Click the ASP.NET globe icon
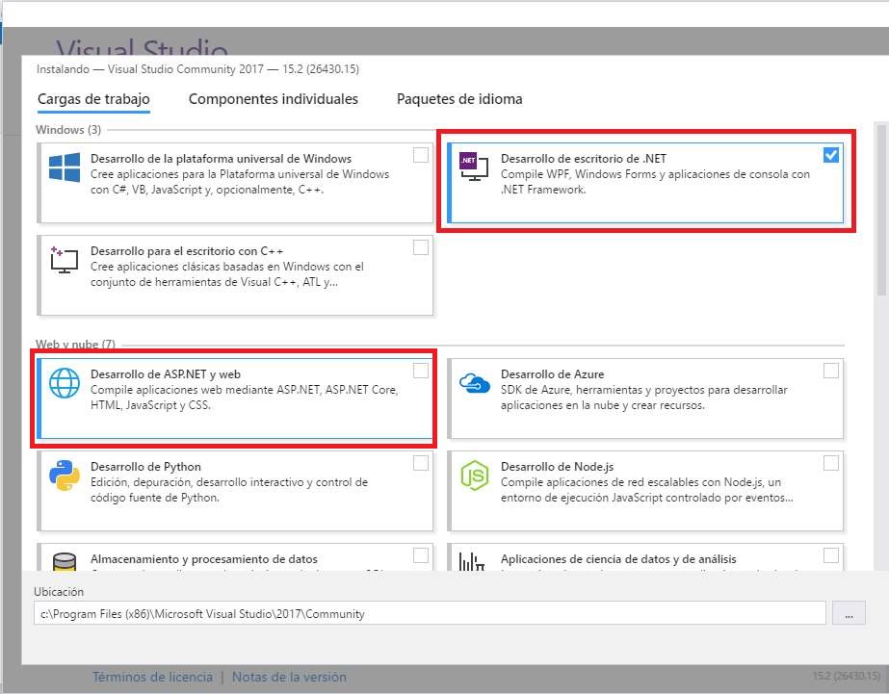This screenshot has height=694, width=889. 63,383
